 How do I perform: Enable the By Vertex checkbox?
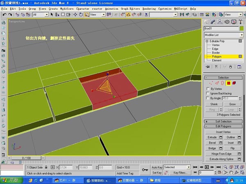(x=208, y=88)
